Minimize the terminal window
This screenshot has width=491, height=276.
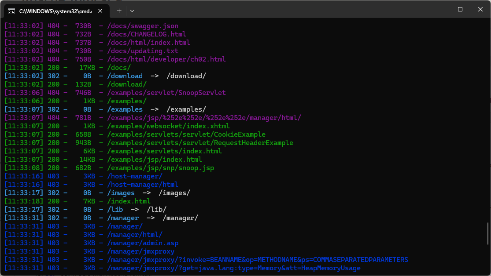tap(439, 9)
